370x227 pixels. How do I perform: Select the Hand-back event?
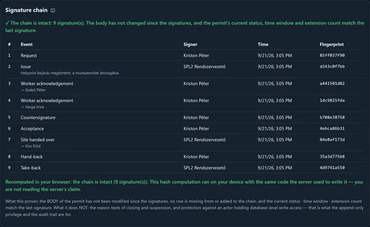pyautogui.click(x=32, y=157)
